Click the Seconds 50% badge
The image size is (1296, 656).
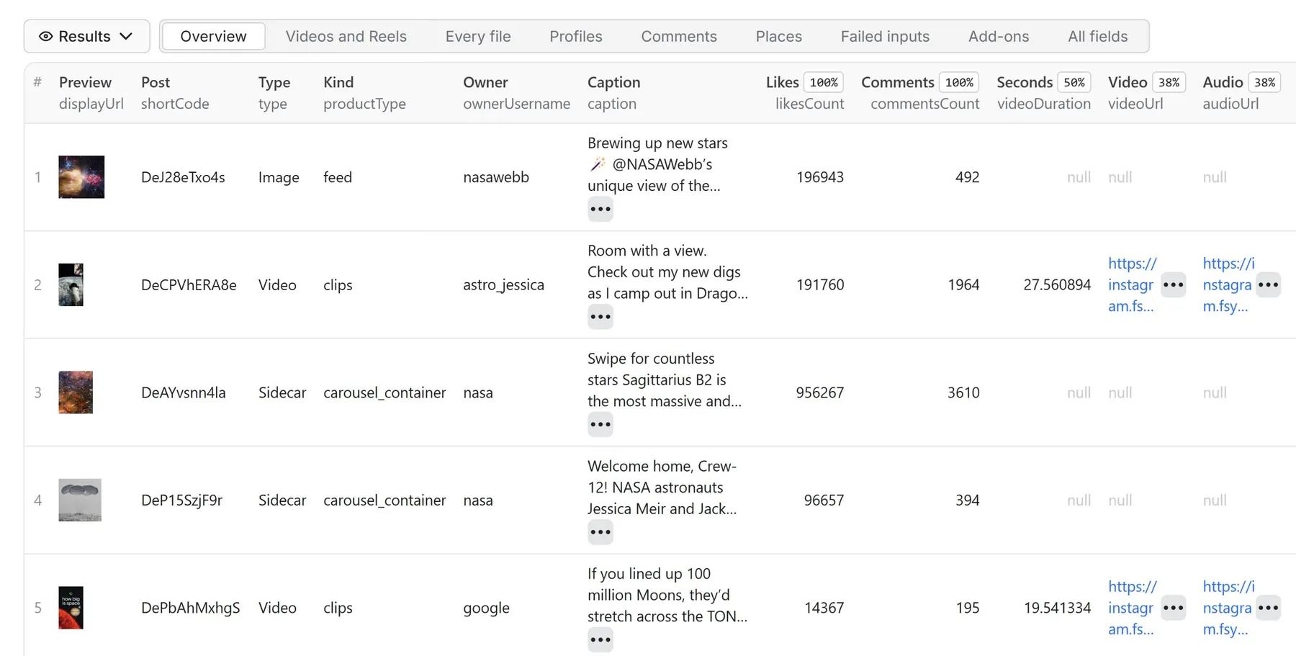(1074, 82)
